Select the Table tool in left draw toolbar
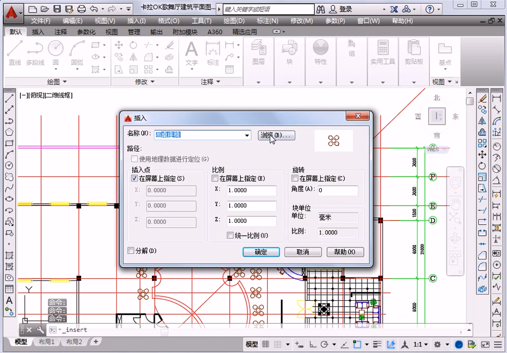 pos(9,289)
